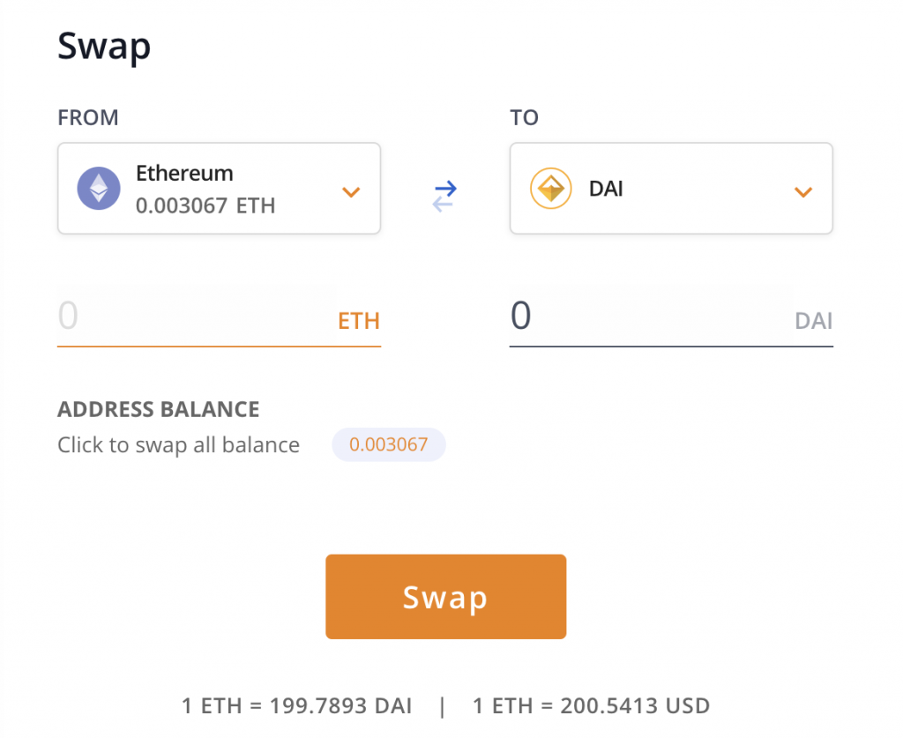Click the orange Swap button
The width and height of the screenshot is (903, 738).
(445, 596)
